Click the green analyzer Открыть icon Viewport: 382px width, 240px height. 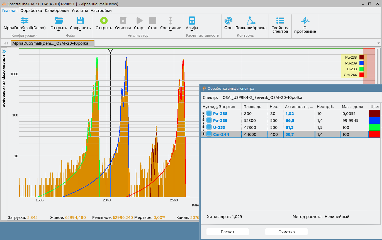(104, 21)
